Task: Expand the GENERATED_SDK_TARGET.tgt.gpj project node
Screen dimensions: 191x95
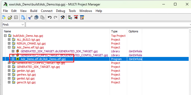Action: pos(9,67)
